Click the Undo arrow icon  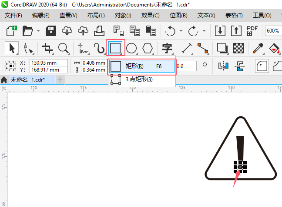tap(170, 31)
